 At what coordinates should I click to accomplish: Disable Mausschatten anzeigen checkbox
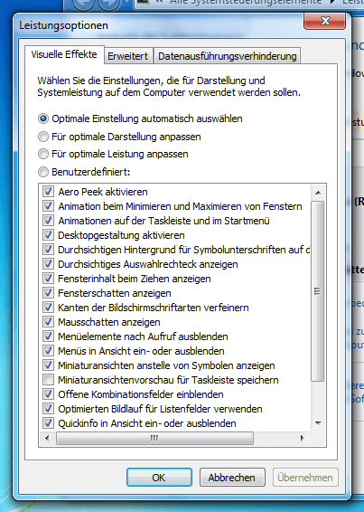click(x=48, y=322)
